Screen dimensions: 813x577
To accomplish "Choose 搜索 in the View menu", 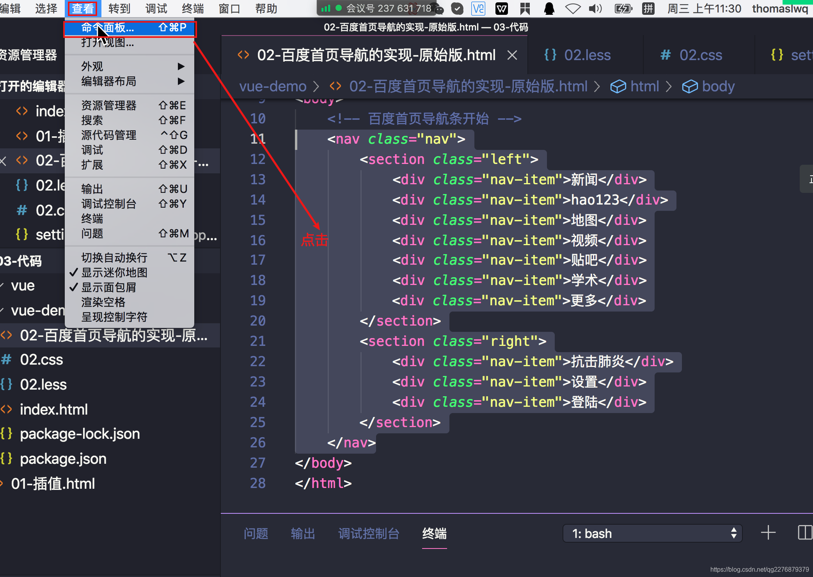I will coord(130,120).
